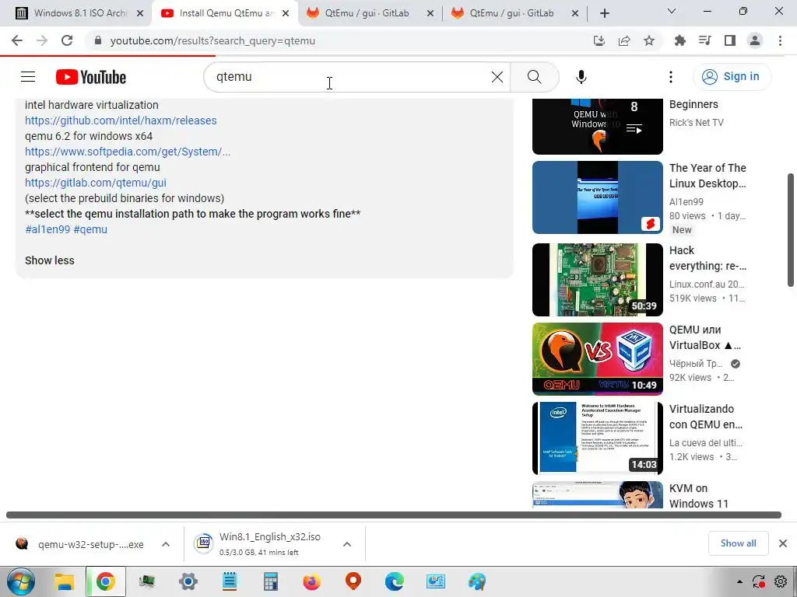Share this page from the address bar
The width and height of the screenshot is (797, 597).
pos(624,40)
